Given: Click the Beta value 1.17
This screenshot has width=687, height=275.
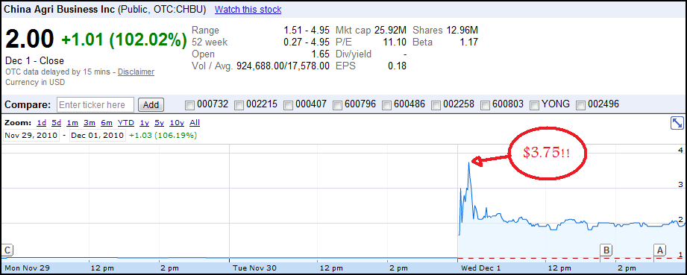Looking at the screenshot, I should (x=468, y=42).
